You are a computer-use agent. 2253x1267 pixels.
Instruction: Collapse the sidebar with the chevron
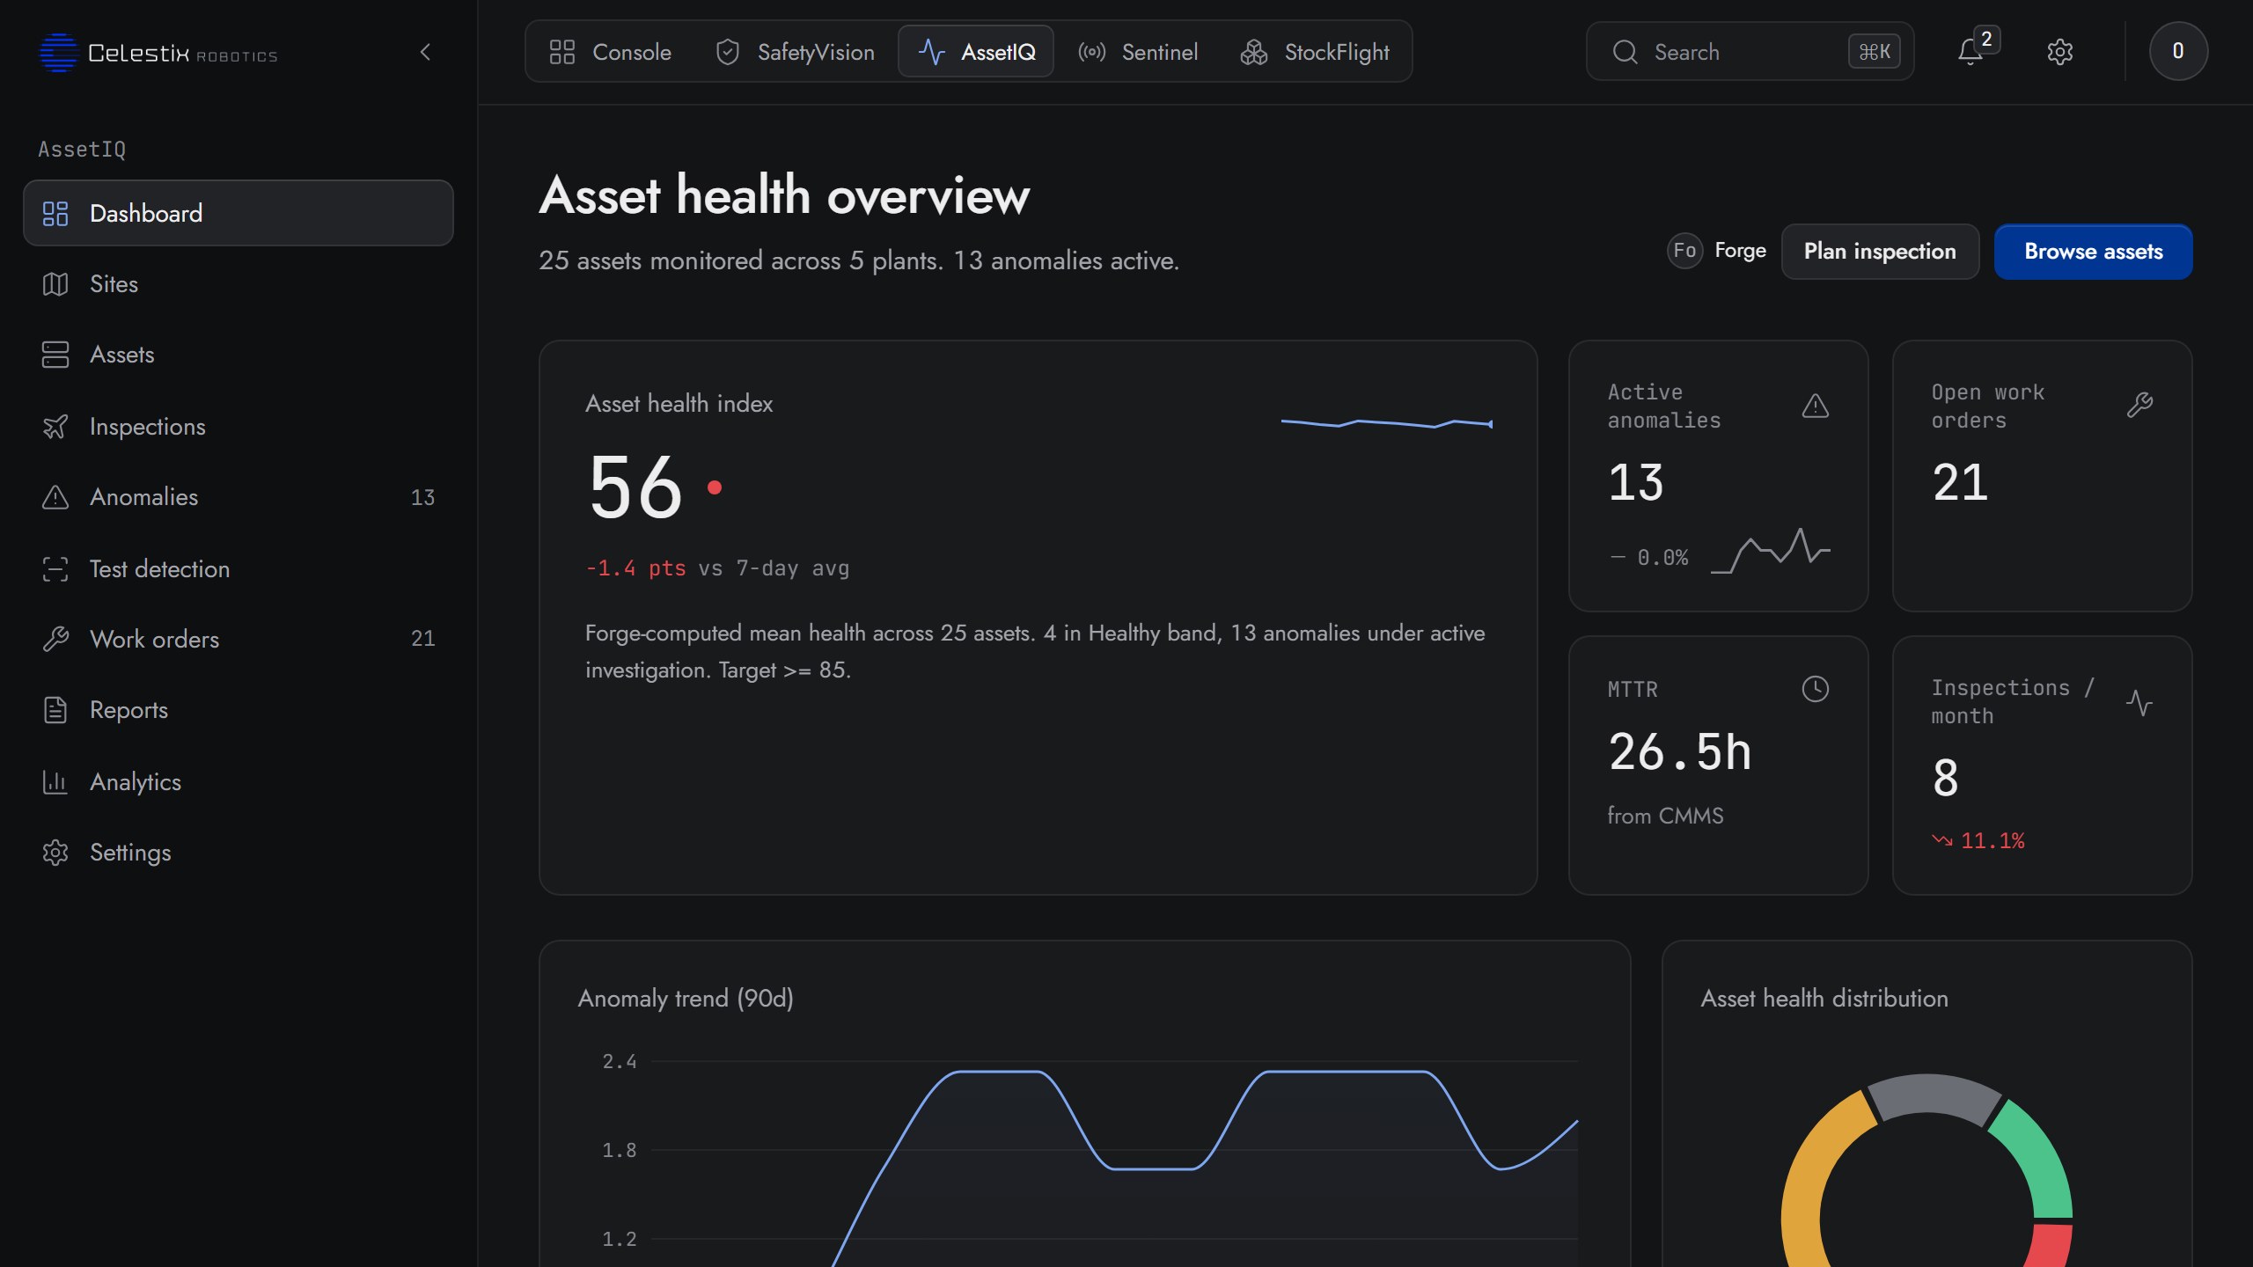425,52
